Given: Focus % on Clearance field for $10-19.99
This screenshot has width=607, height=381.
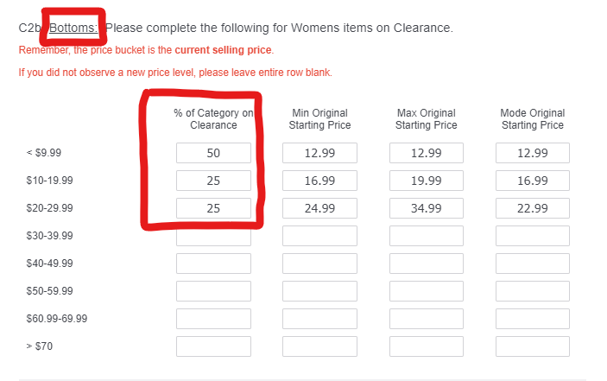Looking at the screenshot, I should click(213, 181).
